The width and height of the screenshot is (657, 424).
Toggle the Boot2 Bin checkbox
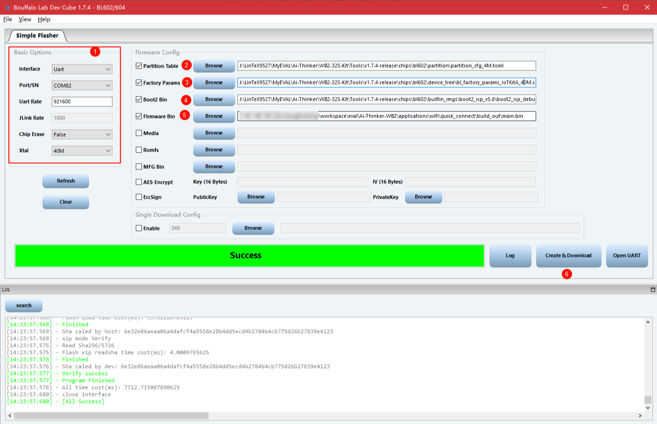pyautogui.click(x=139, y=99)
